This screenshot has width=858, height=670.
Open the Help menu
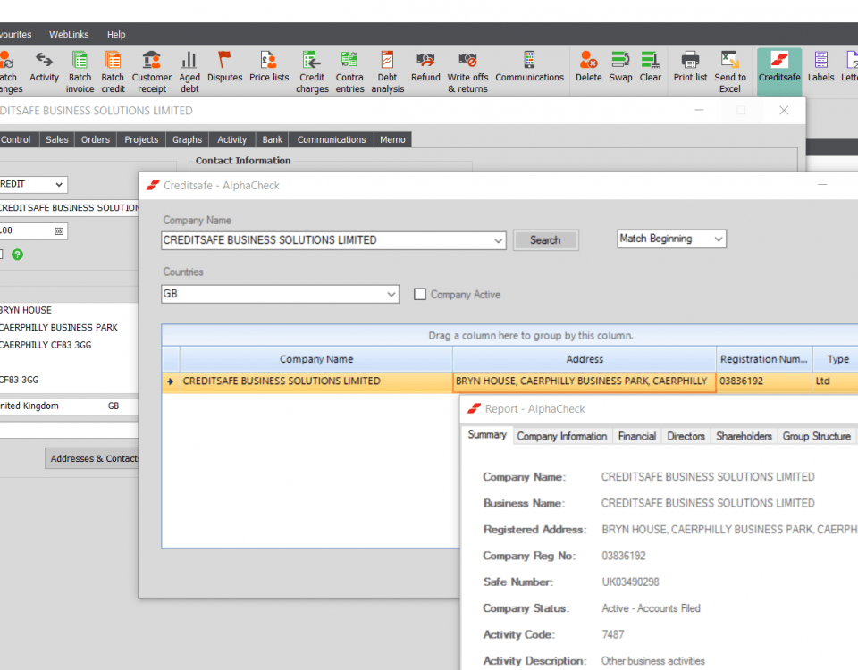[x=116, y=35]
